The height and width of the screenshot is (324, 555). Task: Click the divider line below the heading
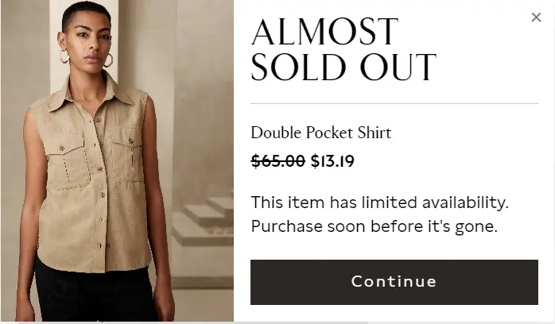[x=394, y=104]
